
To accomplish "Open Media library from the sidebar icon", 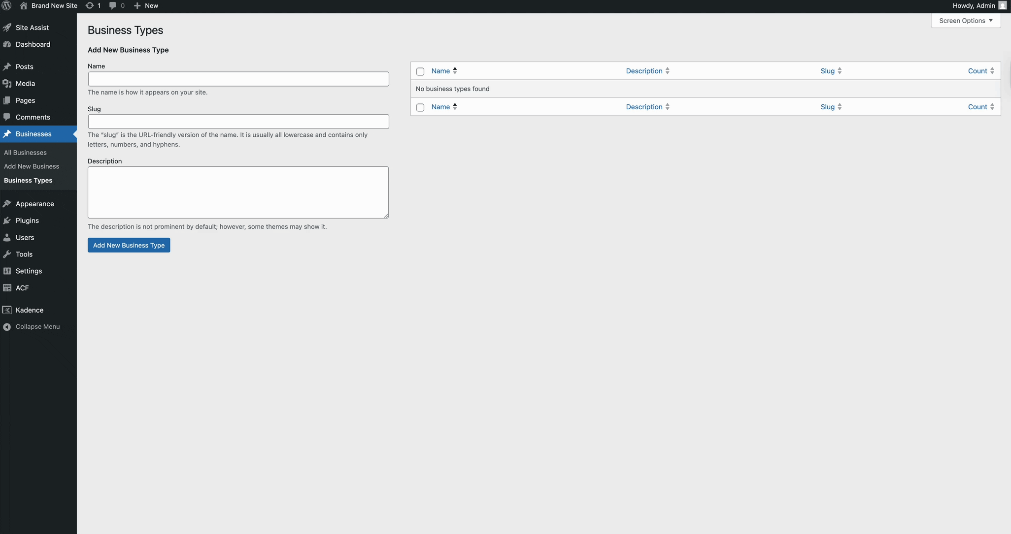I will coord(7,83).
